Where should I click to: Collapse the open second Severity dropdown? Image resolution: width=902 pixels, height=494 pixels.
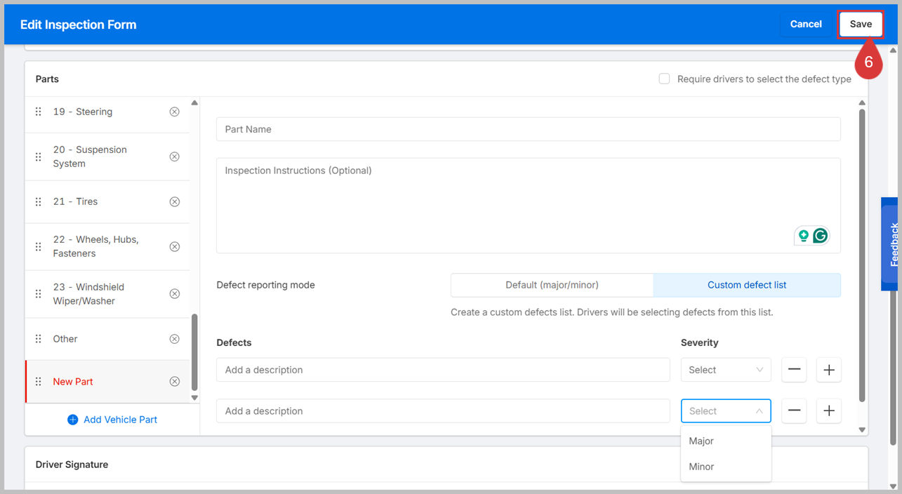pos(726,411)
